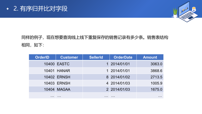202x114 pixels.
Task: Select the EASTC customer cell
Action: coord(69,64)
